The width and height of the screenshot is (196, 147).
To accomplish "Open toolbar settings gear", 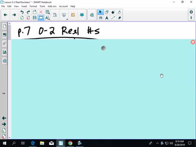I will pos(191,12).
